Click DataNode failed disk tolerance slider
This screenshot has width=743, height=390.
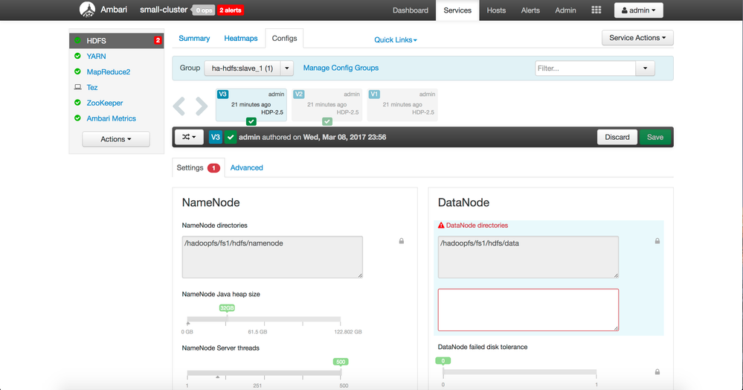pos(519,372)
